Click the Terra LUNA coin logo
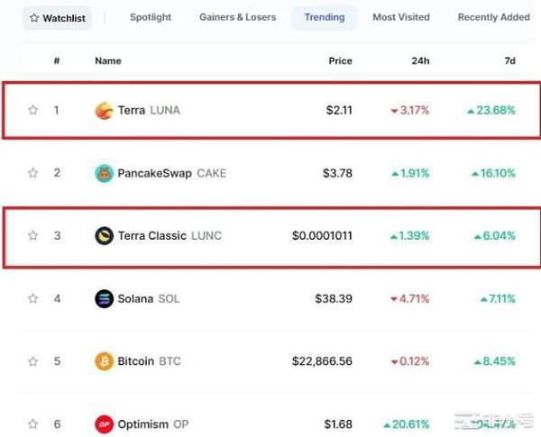This screenshot has height=437, width=541. [105, 111]
